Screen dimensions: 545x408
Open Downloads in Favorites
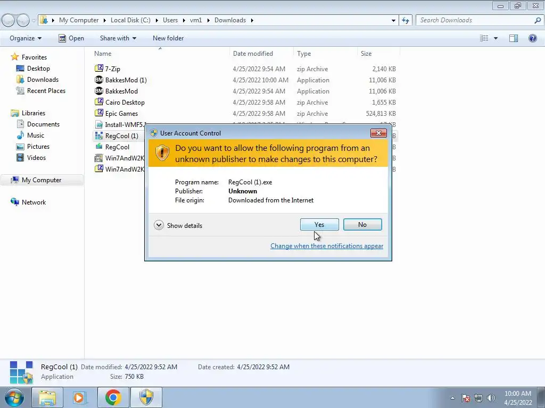click(43, 80)
